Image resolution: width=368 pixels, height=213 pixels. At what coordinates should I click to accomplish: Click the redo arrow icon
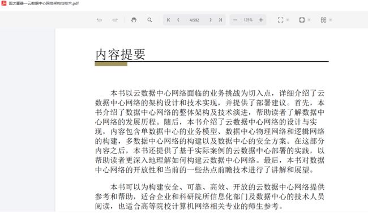coord(115,20)
